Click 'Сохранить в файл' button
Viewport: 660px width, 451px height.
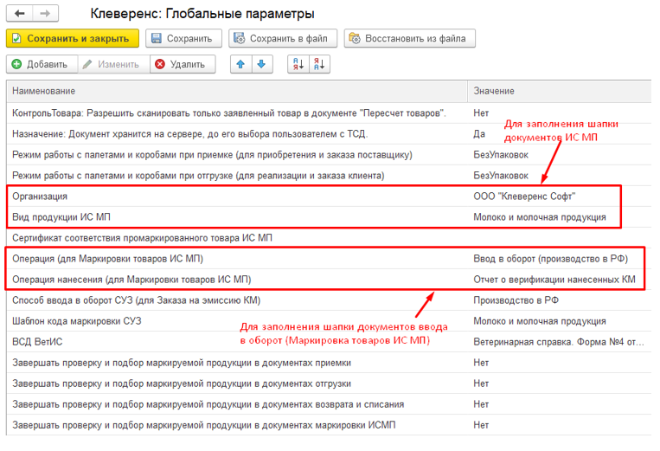[x=283, y=38]
